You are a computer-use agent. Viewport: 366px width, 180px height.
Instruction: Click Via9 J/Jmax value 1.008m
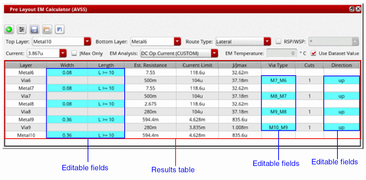tap(240, 127)
